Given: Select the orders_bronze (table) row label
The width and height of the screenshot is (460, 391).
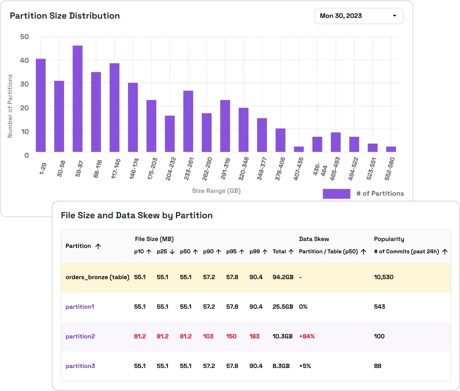Looking at the screenshot, I should (97, 277).
